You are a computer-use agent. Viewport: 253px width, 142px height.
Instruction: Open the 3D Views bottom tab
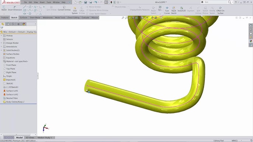point(30,138)
